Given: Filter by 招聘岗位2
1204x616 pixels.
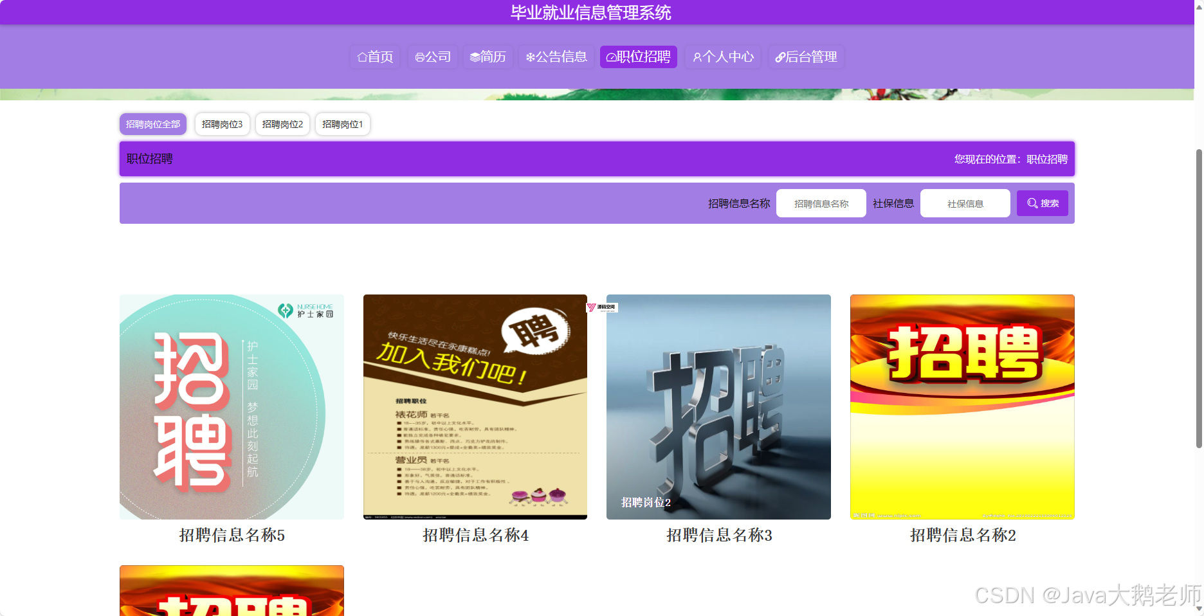Looking at the screenshot, I should [282, 124].
